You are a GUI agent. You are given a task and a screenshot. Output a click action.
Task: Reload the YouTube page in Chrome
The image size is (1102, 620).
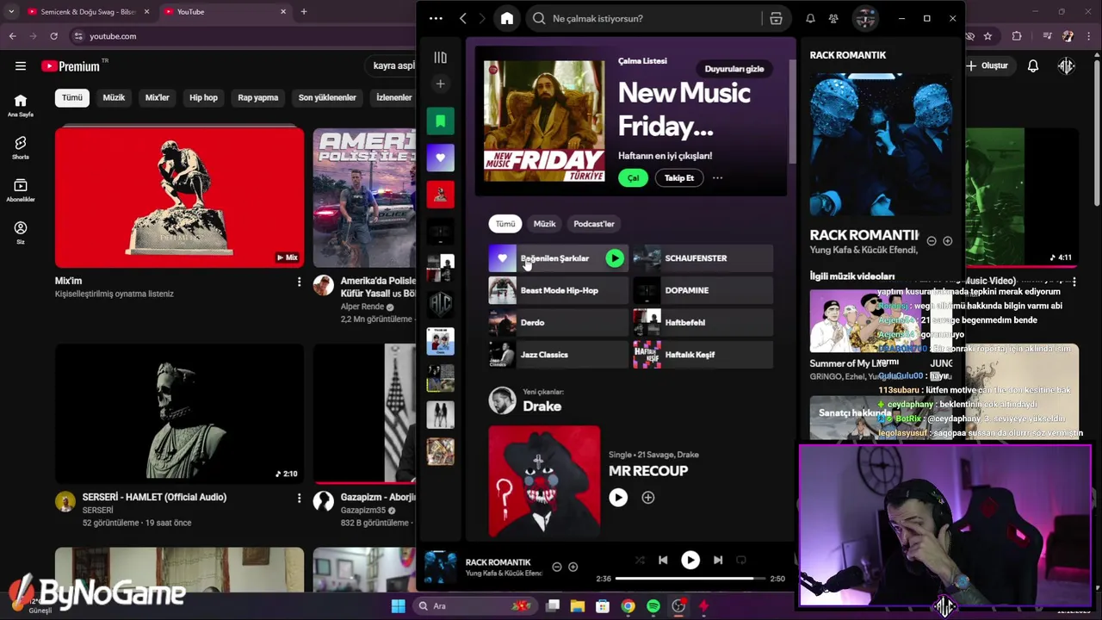(x=53, y=36)
